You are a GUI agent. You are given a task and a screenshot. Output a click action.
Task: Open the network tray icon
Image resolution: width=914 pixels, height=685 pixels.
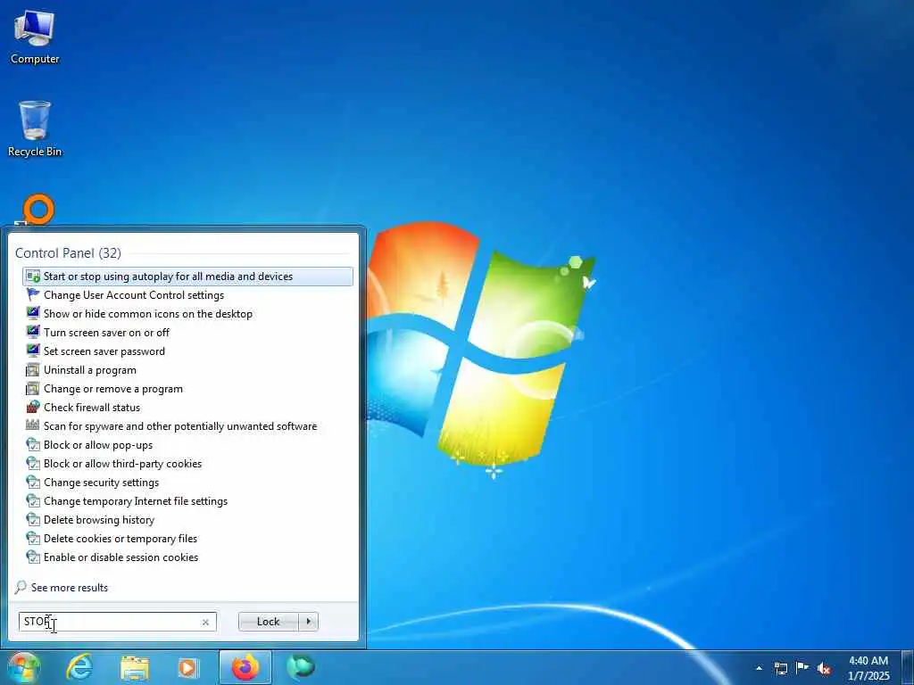point(780,668)
